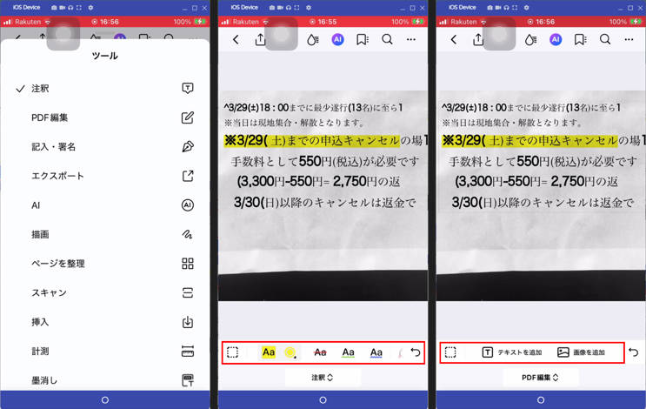Tap the home circle in the right window

541,400
